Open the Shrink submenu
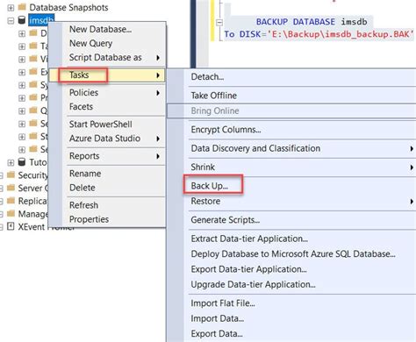416x342 pixels. (x=291, y=167)
